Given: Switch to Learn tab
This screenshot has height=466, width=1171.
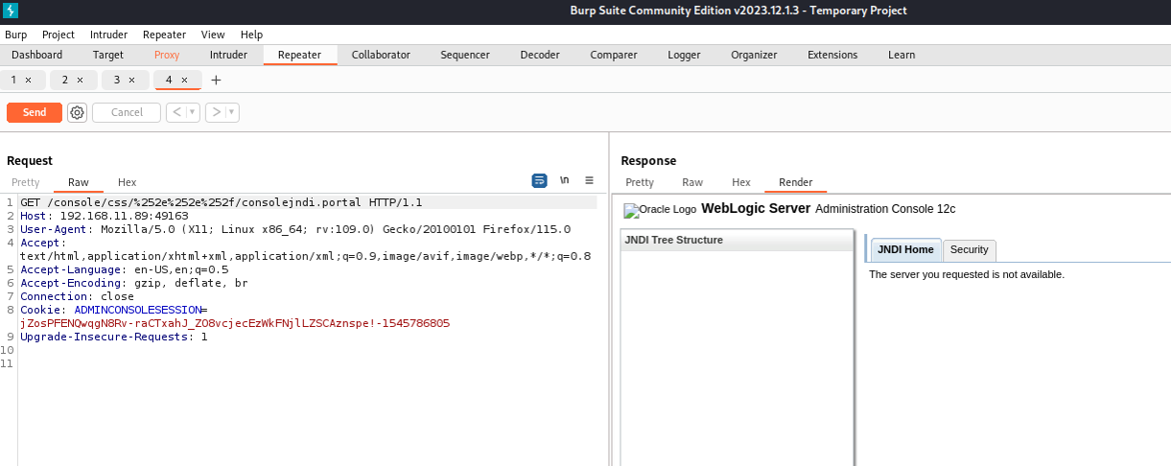Looking at the screenshot, I should (902, 55).
